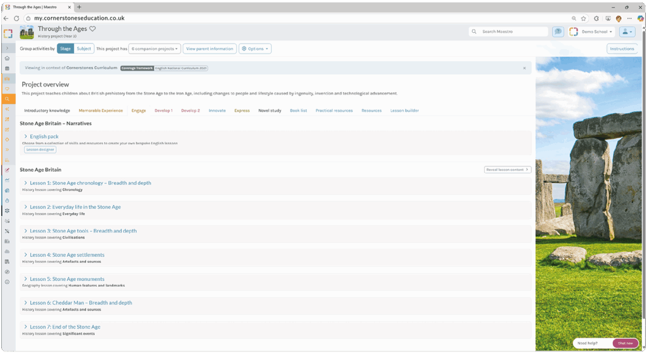Switch to the Novel study tab

tap(270, 110)
